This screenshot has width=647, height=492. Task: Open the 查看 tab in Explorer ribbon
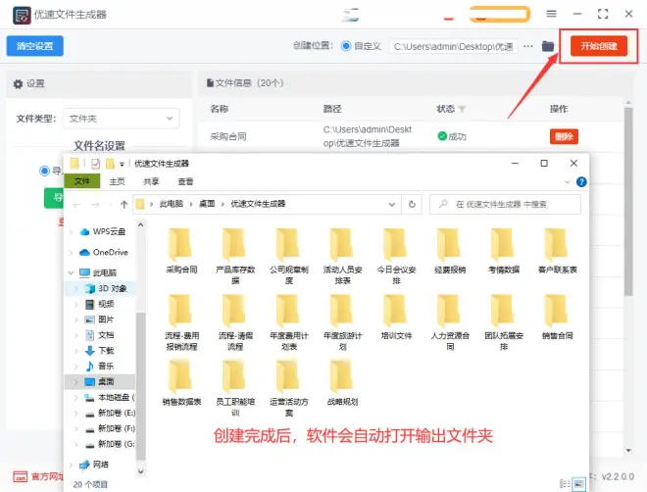coord(185,181)
